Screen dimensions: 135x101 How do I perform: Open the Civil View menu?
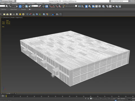47,3
